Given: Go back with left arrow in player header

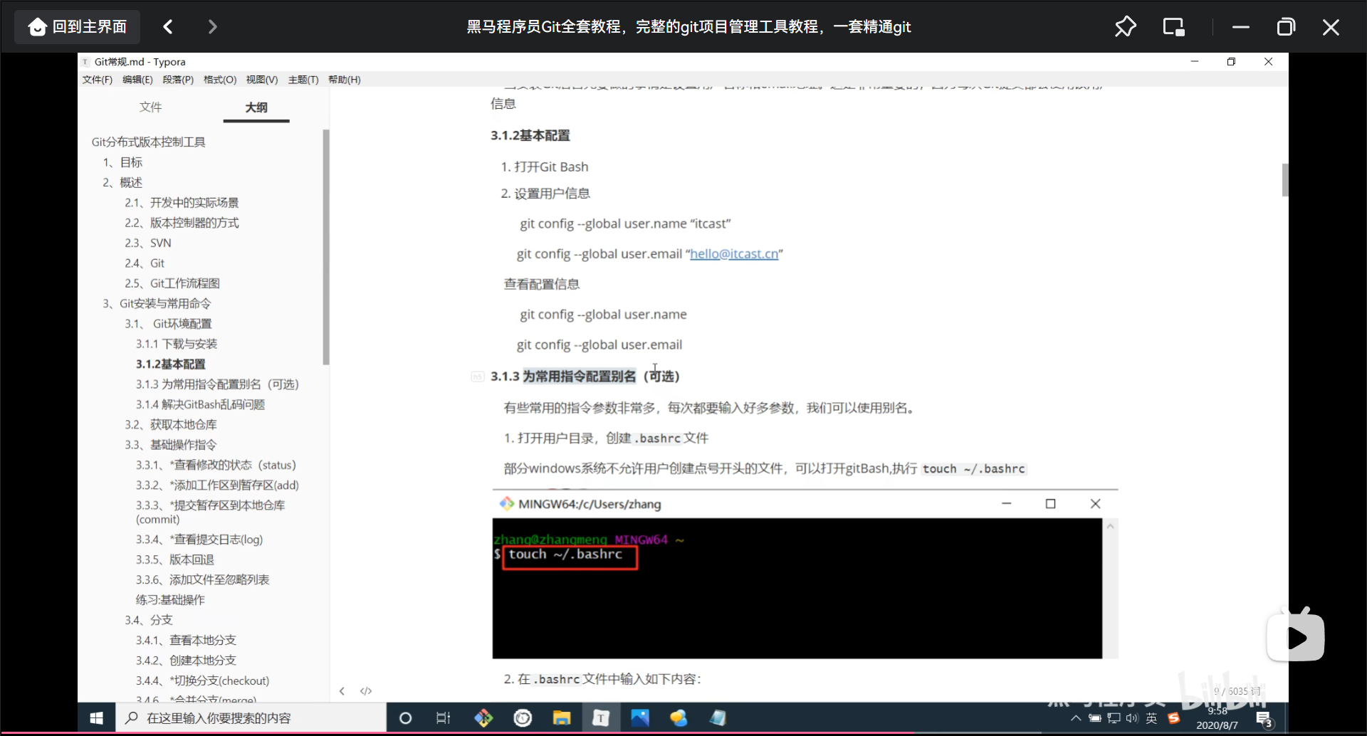Looking at the screenshot, I should [x=168, y=27].
